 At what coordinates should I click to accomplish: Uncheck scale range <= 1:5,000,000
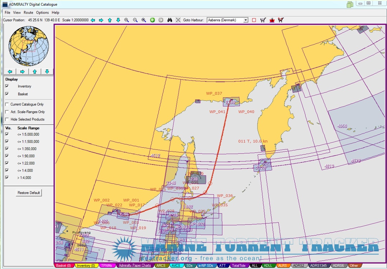[7, 134]
